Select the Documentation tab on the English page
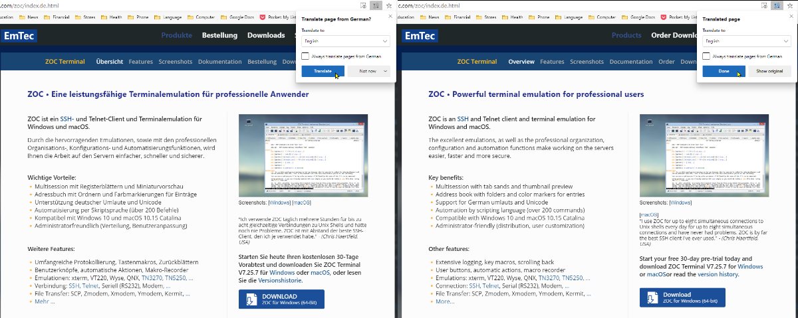Image resolution: width=798 pixels, height=318 pixels. coord(631,62)
